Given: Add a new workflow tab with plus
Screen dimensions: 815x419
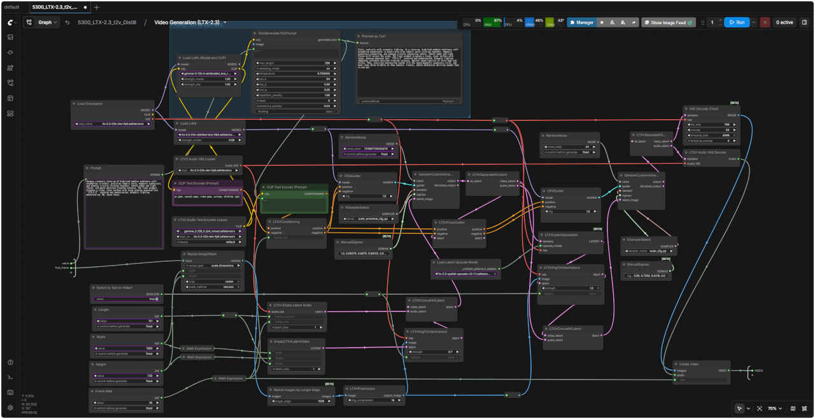Looking at the screenshot, I should click(x=97, y=7).
